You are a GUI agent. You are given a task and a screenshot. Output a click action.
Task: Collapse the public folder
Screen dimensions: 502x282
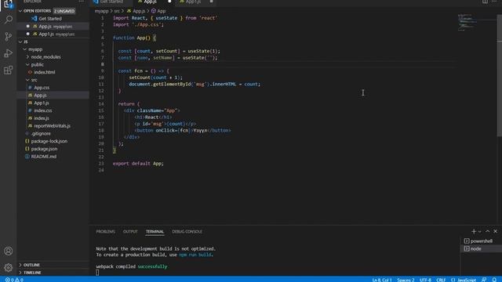pos(37,64)
